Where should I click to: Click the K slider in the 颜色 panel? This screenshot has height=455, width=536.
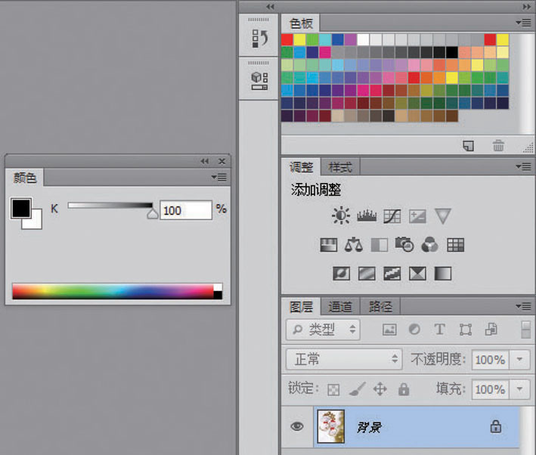click(110, 205)
